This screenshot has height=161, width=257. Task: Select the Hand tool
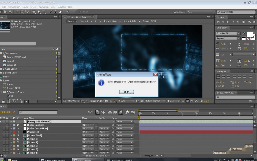(5, 12)
